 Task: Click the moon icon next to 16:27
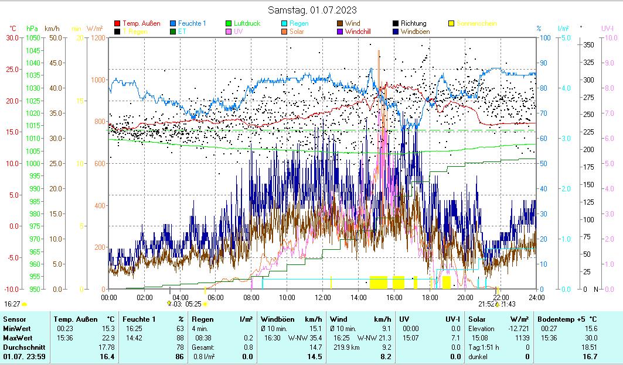click(25, 304)
